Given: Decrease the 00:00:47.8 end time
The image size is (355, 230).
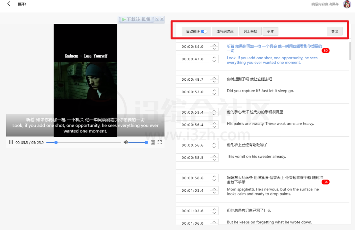Looking at the screenshot, I should coord(214,61).
